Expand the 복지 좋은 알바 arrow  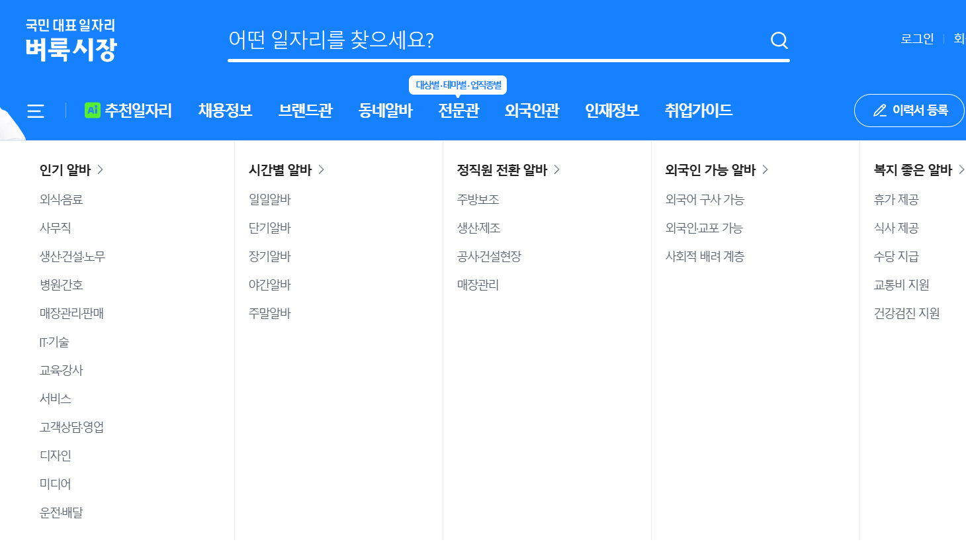click(x=963, y=169)
